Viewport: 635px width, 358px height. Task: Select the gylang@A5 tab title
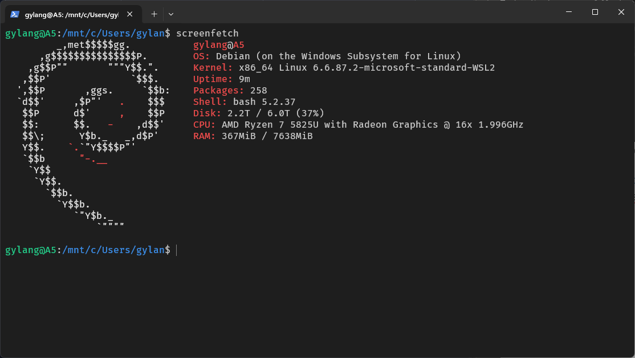pyautogui.click(x=71, y=14)
